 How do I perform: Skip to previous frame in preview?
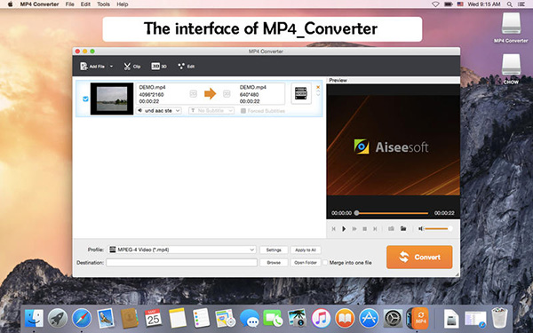[x=333, y=229]
